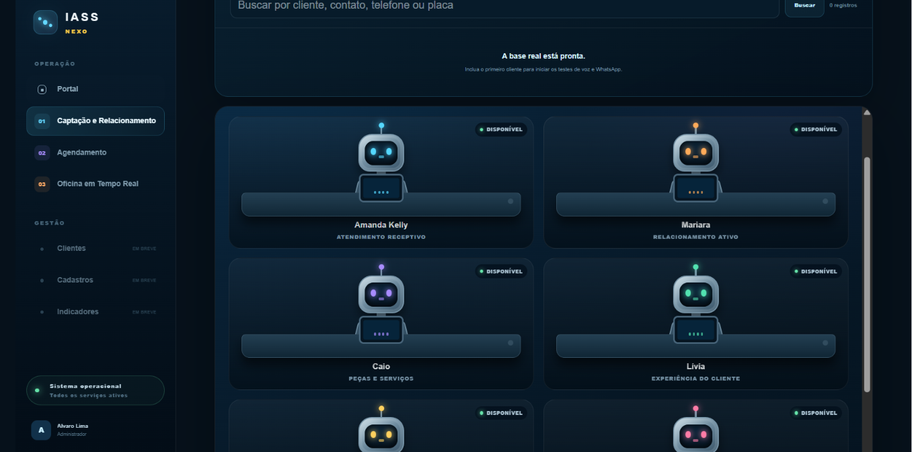
Task: Click Caio's purple robot avatar
Action: pos(381,303)
